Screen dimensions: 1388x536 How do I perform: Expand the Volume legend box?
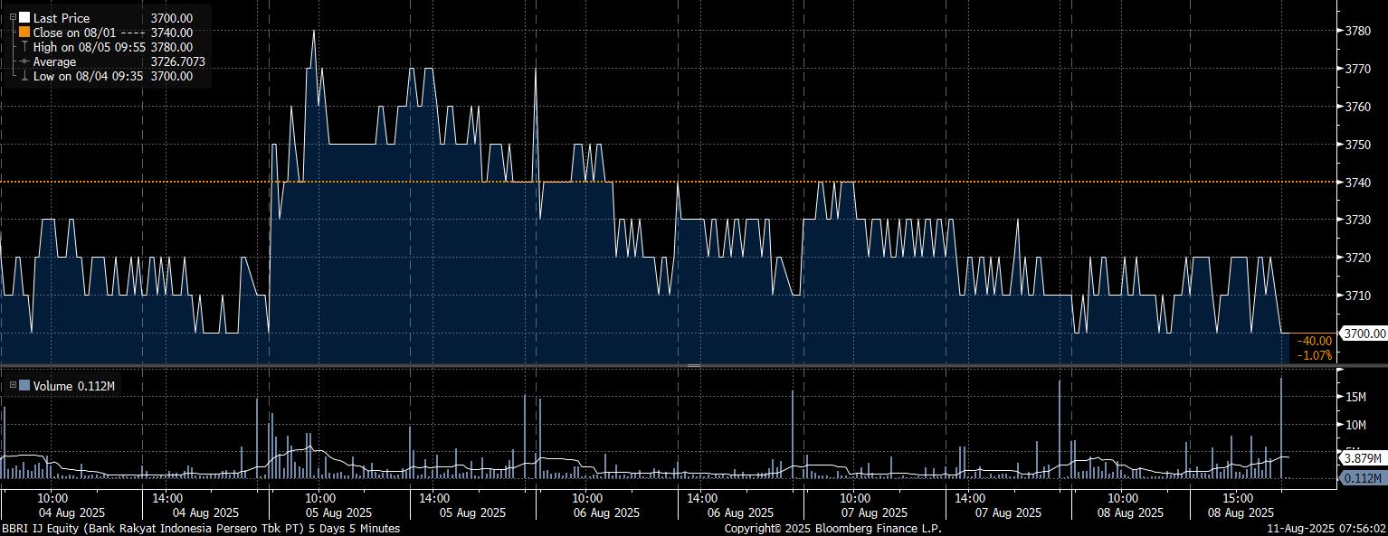click(13, 386)
